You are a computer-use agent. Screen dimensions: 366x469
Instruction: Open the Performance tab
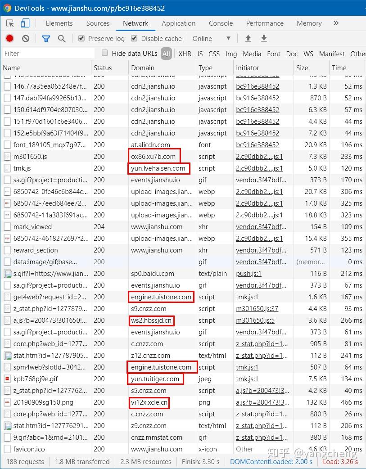pyautogui.click(x=265, y=23)
